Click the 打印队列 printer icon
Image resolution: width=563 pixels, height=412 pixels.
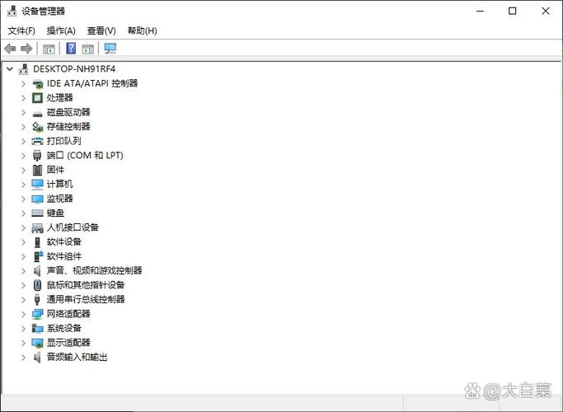click(37, 142)
